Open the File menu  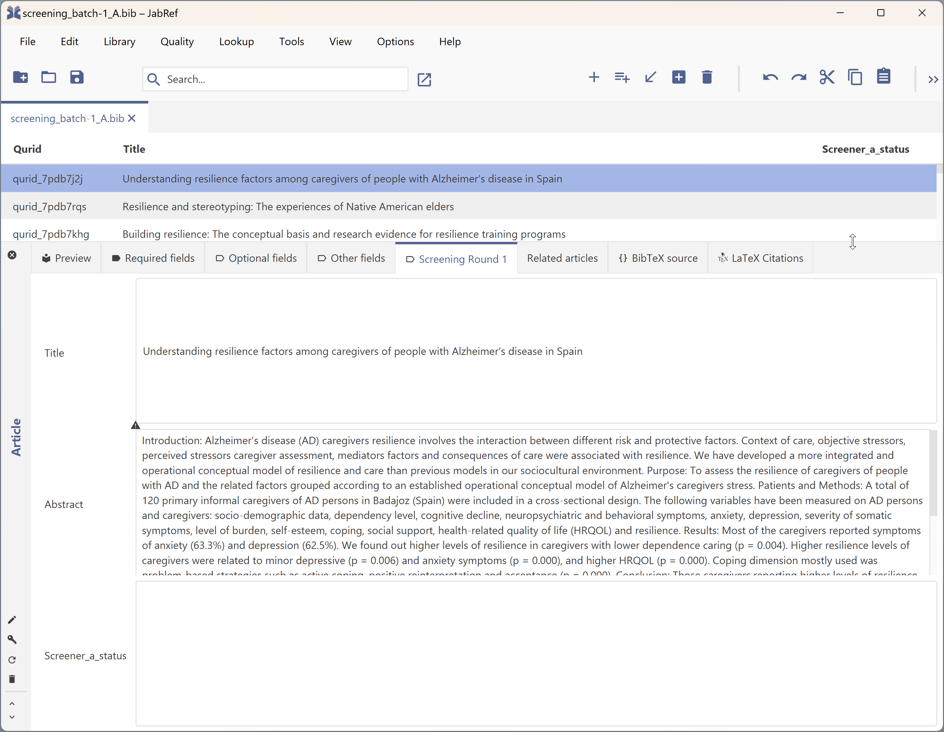28,42
